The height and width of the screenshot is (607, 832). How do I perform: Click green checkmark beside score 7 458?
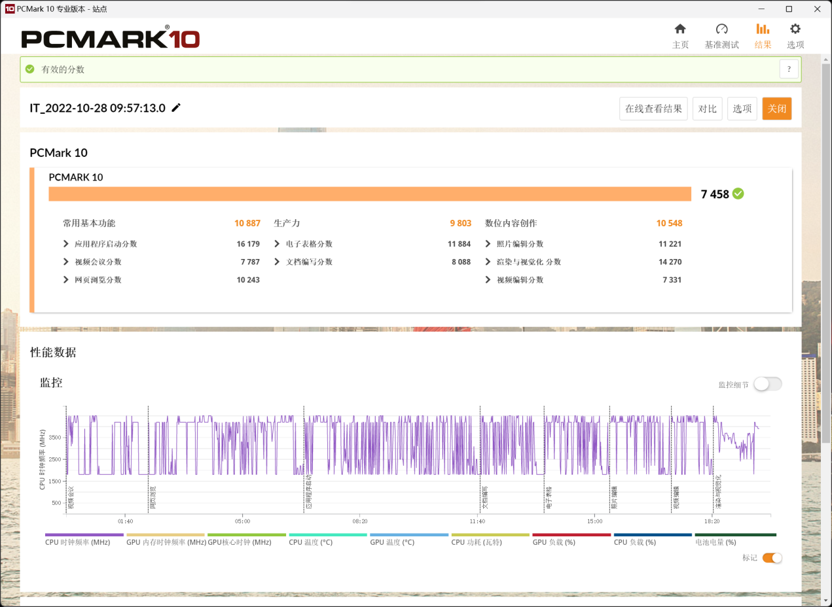pyautogui.click(x=738, y=194)
